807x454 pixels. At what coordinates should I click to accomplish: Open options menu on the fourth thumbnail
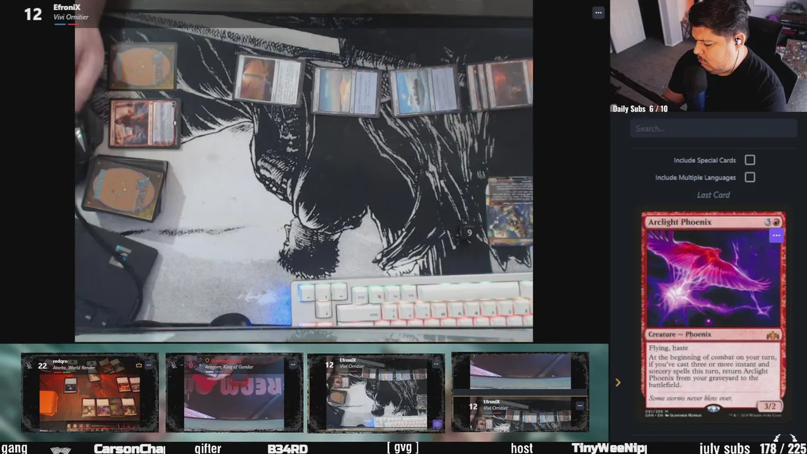coord(580,405)
